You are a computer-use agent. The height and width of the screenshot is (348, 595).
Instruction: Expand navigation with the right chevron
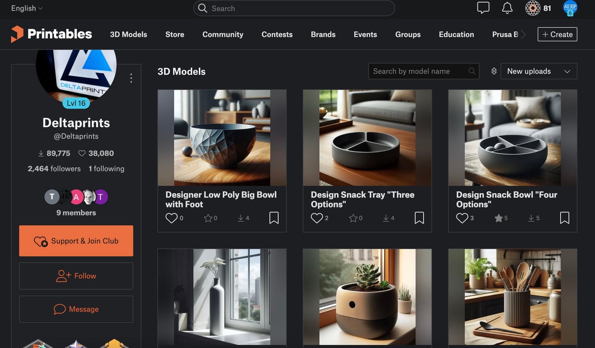coord(524,35)
